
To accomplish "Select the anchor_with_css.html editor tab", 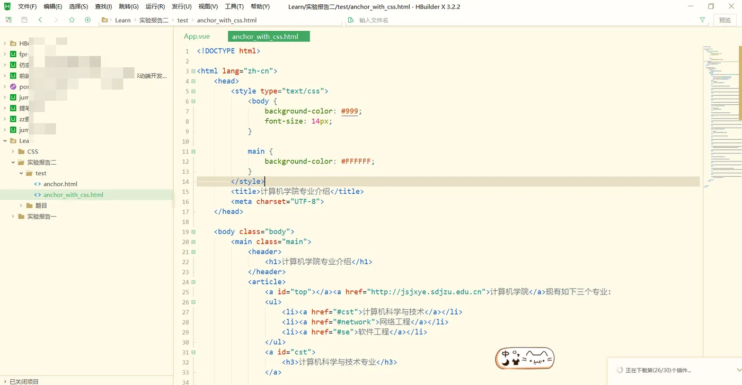I will pos(269,37).
